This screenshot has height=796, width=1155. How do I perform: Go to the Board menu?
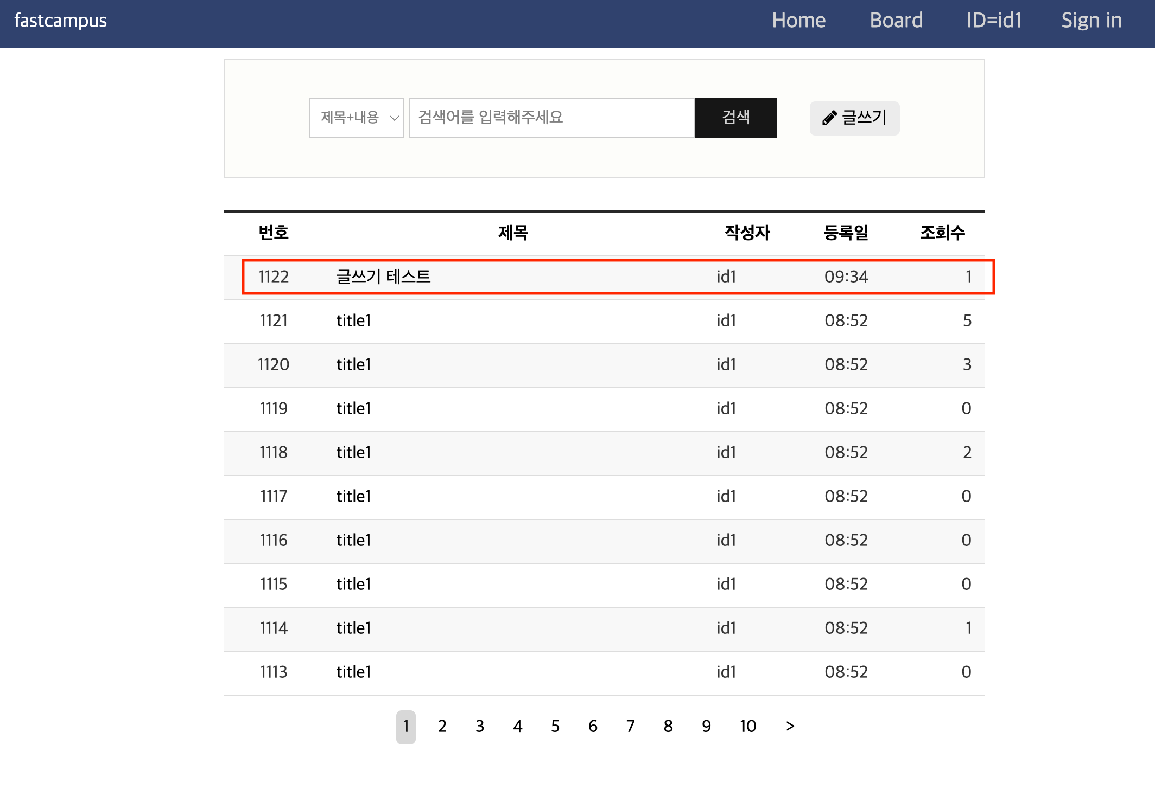(896, 21)
